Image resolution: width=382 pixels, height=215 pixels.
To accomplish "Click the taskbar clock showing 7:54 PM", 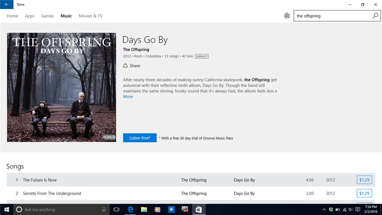I will coord(370,209).
